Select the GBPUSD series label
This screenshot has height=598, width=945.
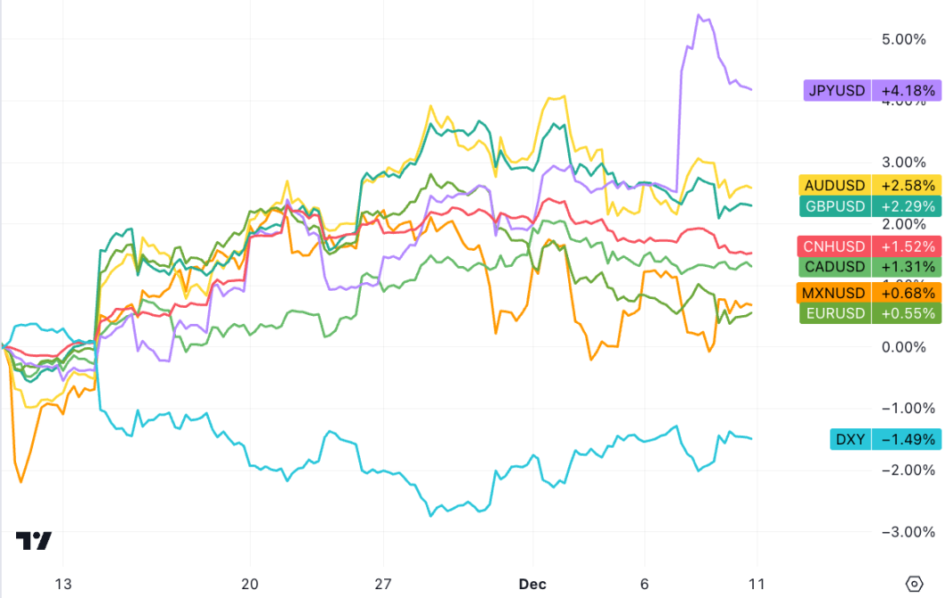835,206
